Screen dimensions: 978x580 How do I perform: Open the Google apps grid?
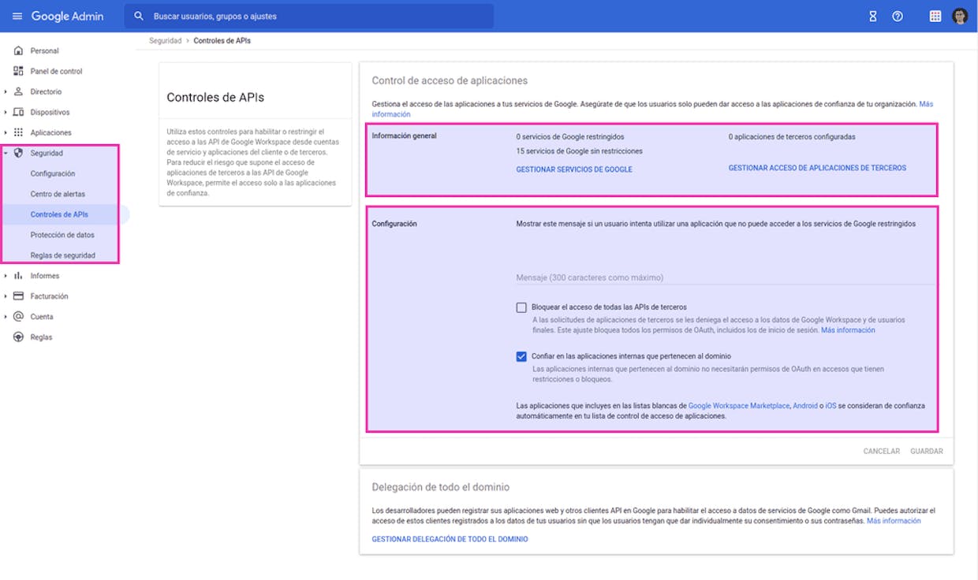[x=935, y=17]
